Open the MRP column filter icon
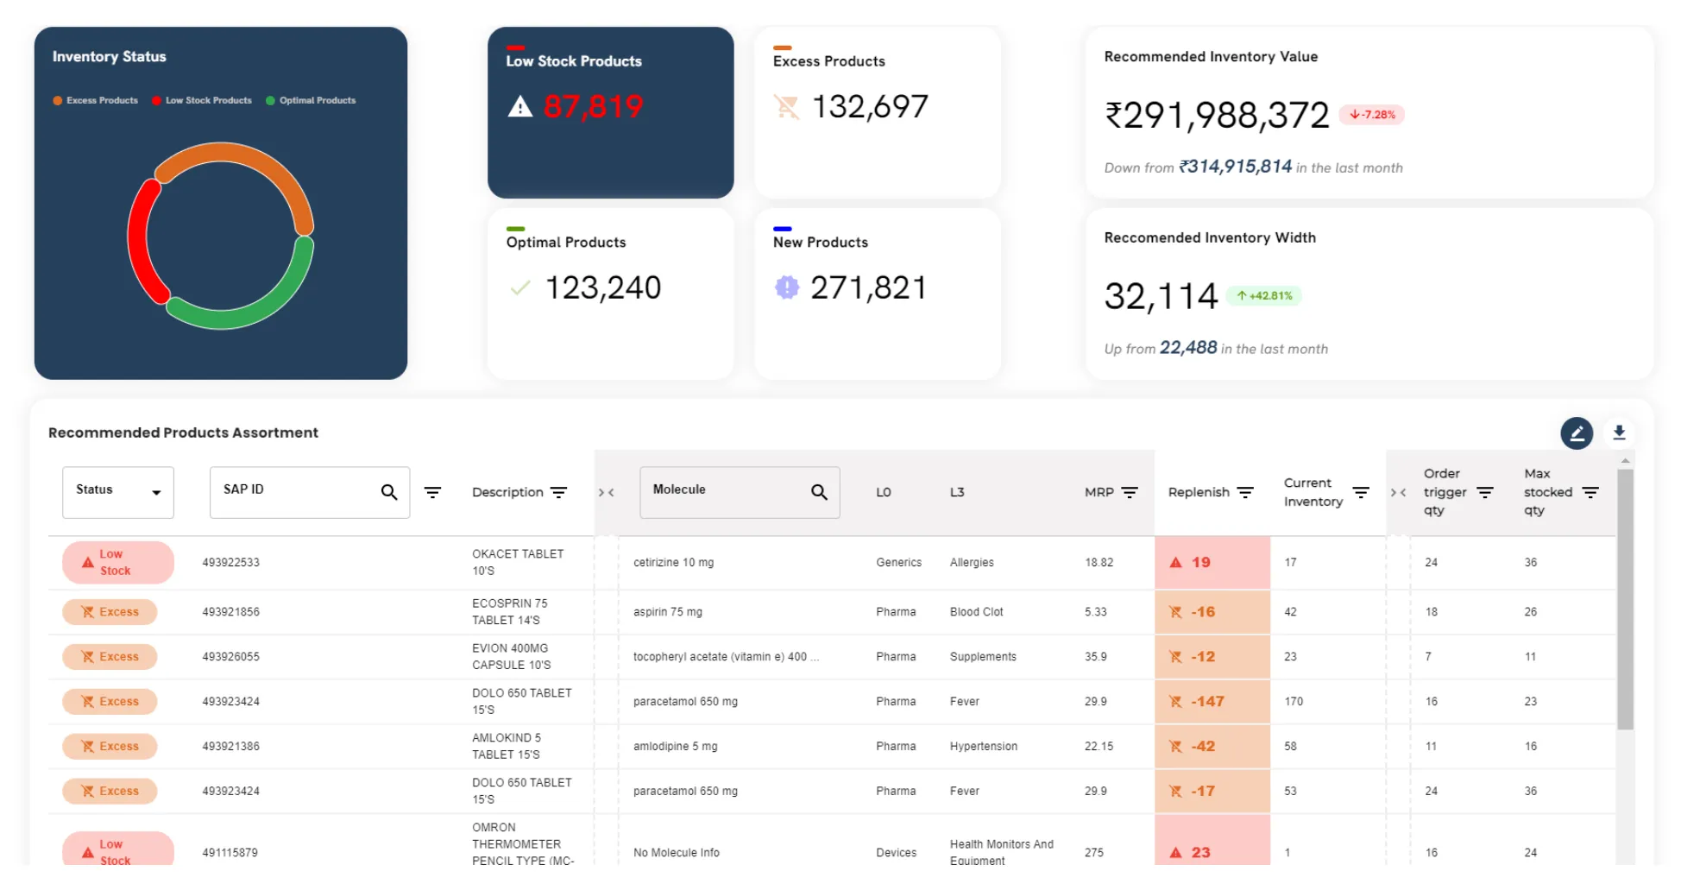Screen dimensions: 1681x884 pyautogui.click(x=1130, y=492)
